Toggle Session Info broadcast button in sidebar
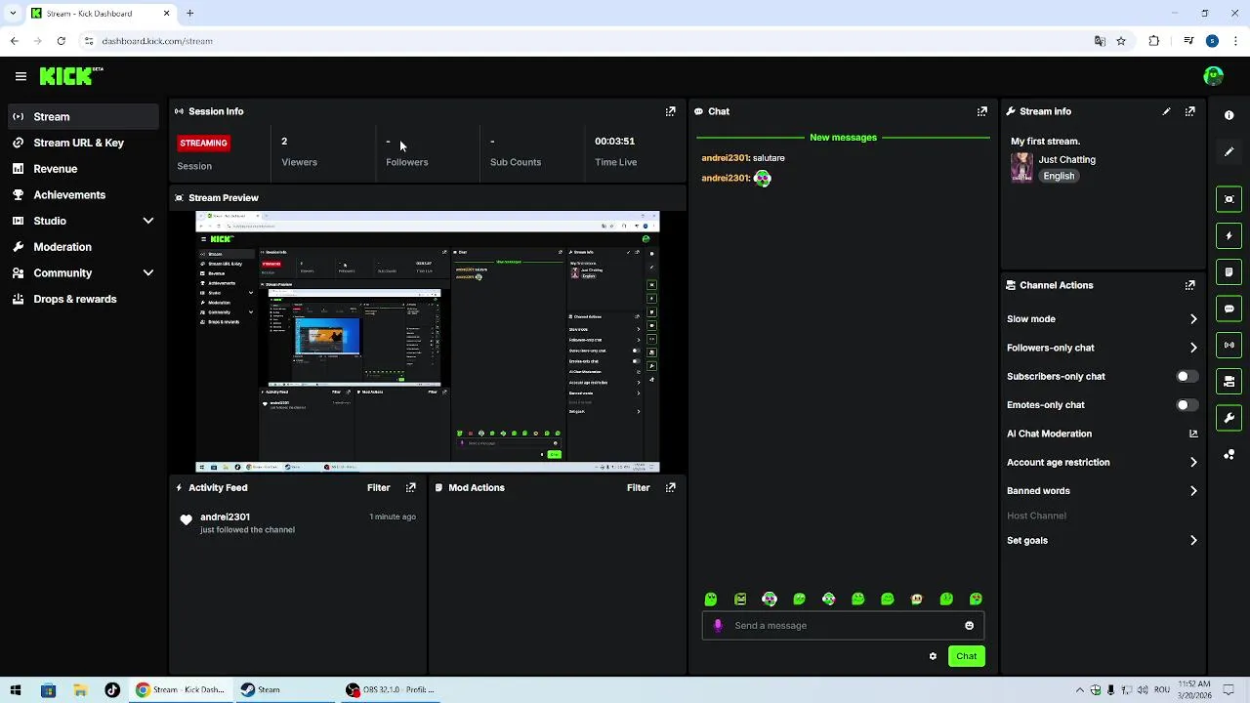 click(x=1229, y=345)
